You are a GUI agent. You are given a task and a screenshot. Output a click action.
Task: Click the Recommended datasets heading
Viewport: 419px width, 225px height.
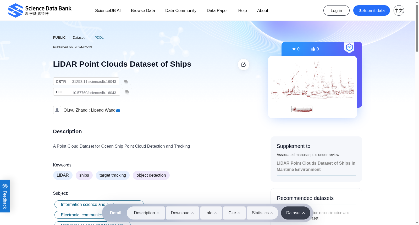click(x=305, y=198)
